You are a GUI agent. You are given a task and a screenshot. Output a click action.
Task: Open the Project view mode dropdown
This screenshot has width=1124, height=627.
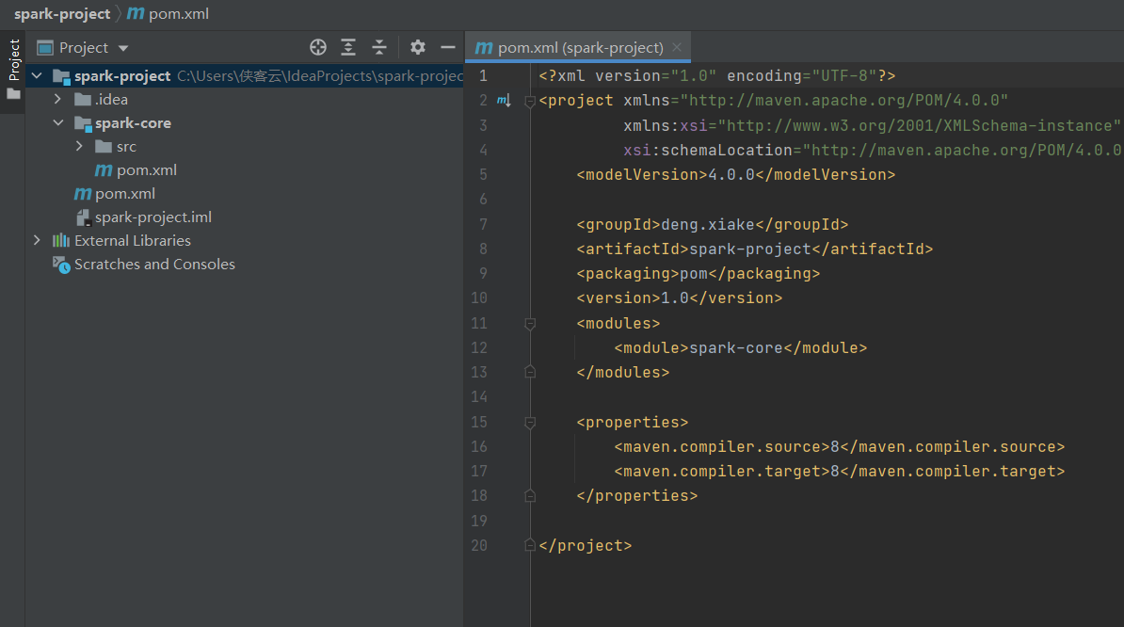coord(123,48)
